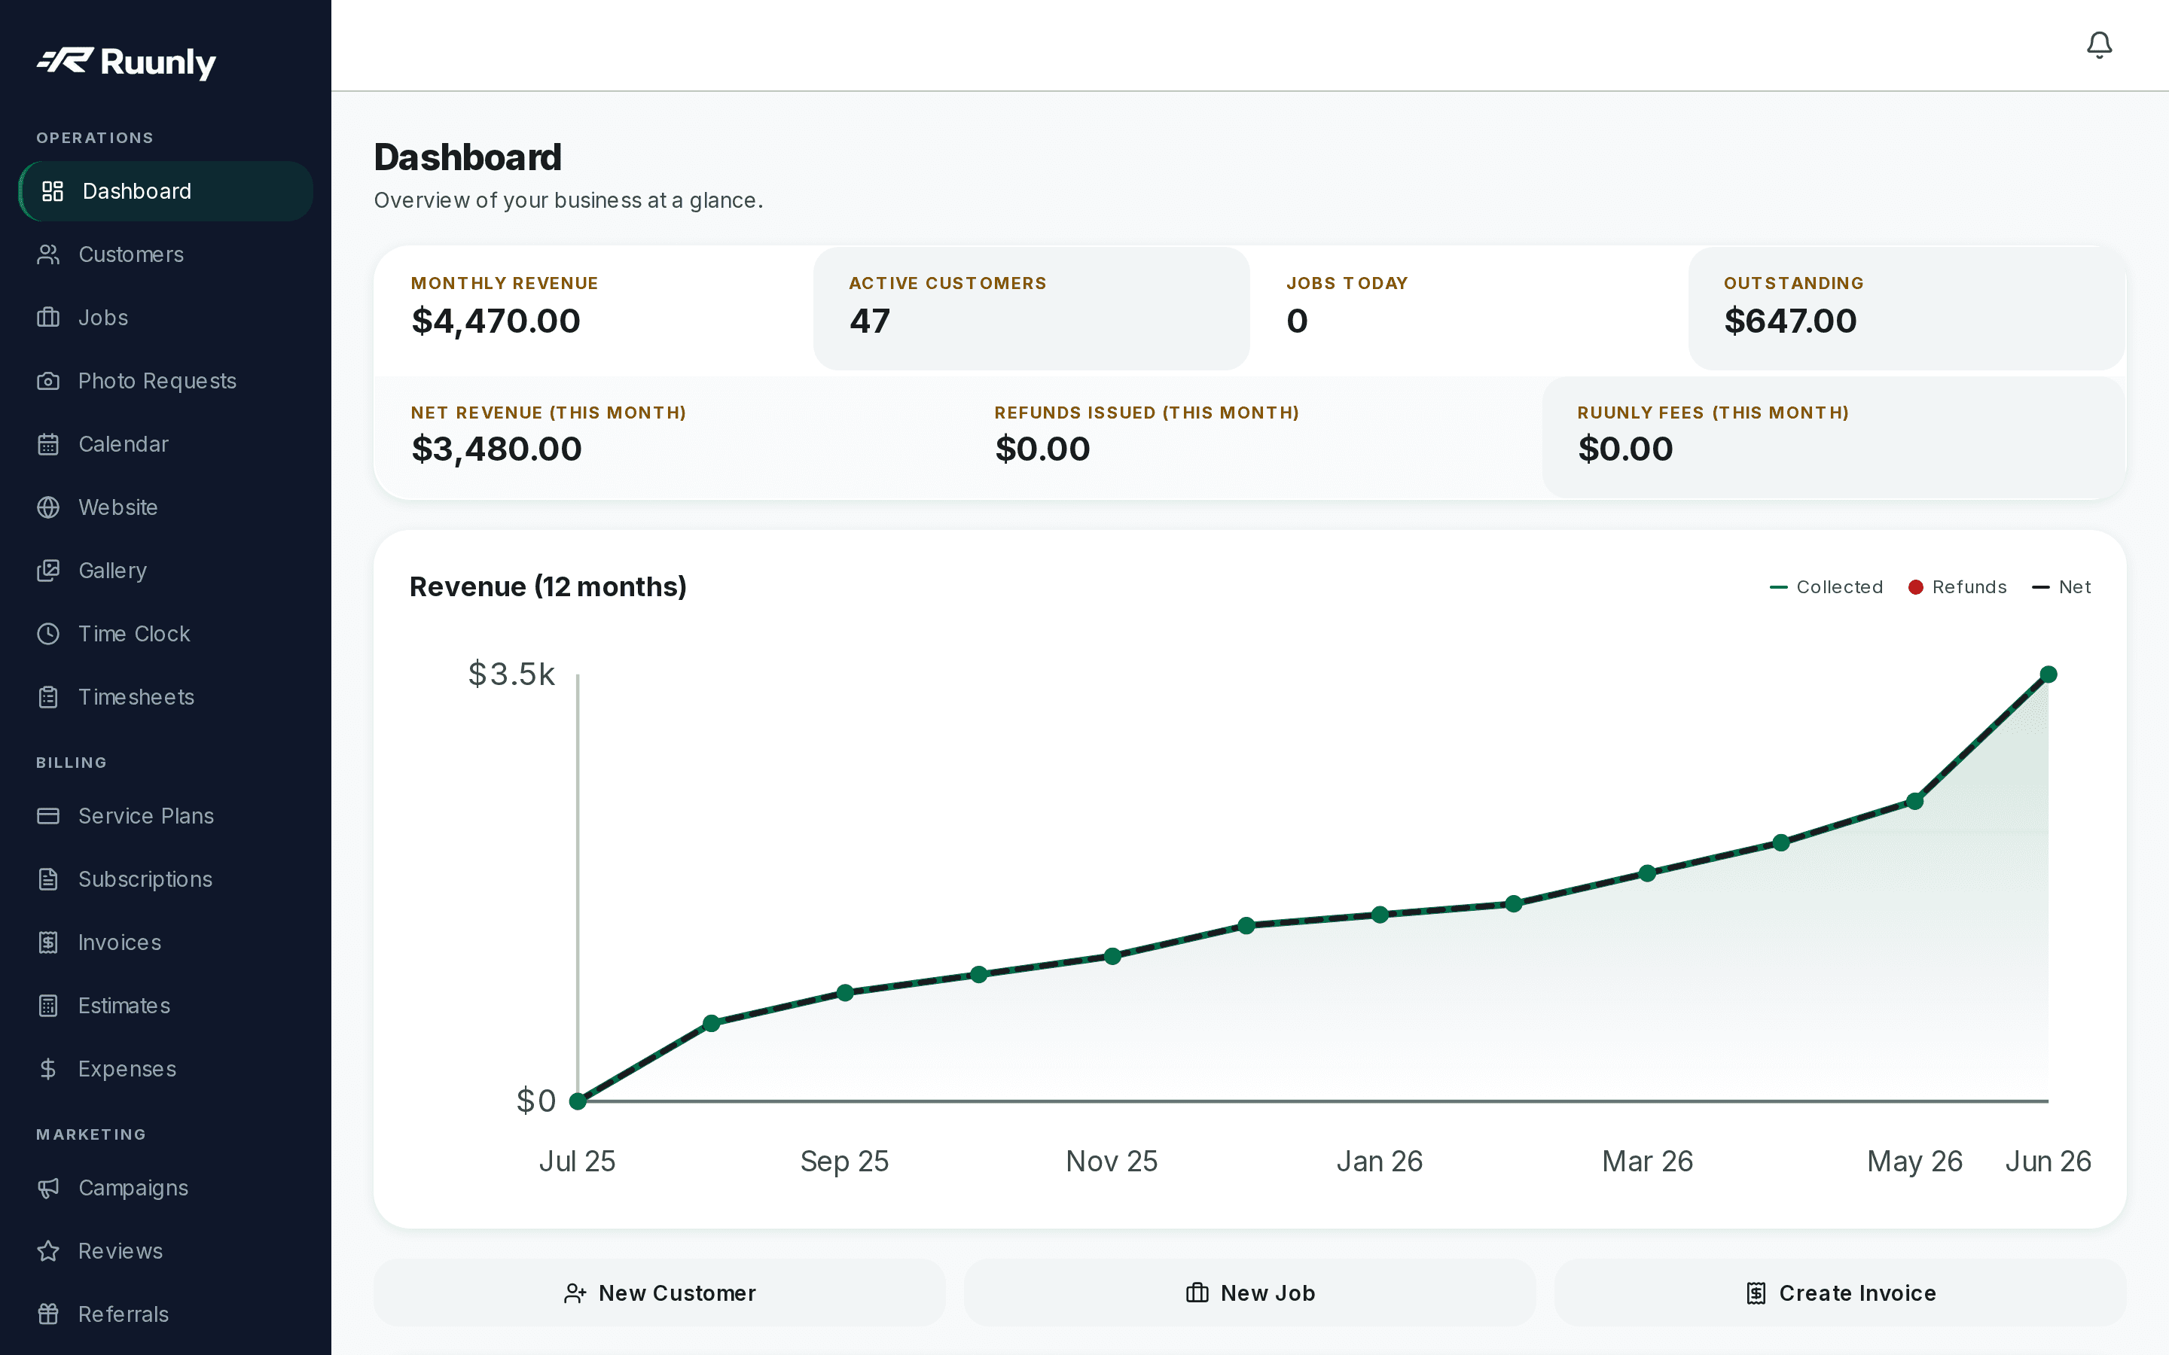The height and width of the screenshot is (1355, 2169).
Task: Click the Jobs Today stat card
Action: [1468, 309]
